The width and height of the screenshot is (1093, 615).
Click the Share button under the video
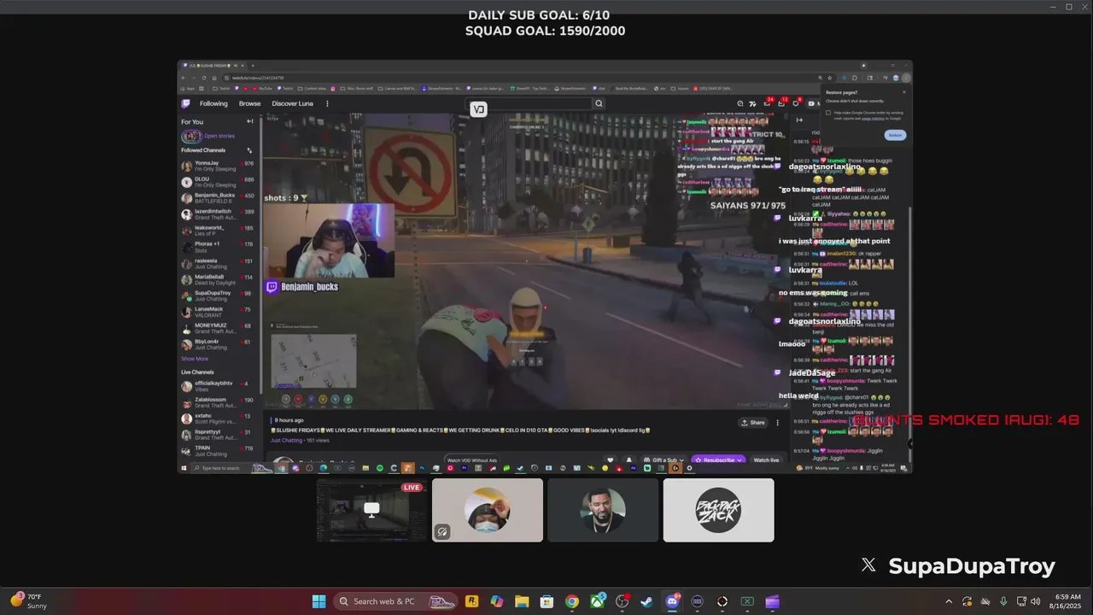753,423
